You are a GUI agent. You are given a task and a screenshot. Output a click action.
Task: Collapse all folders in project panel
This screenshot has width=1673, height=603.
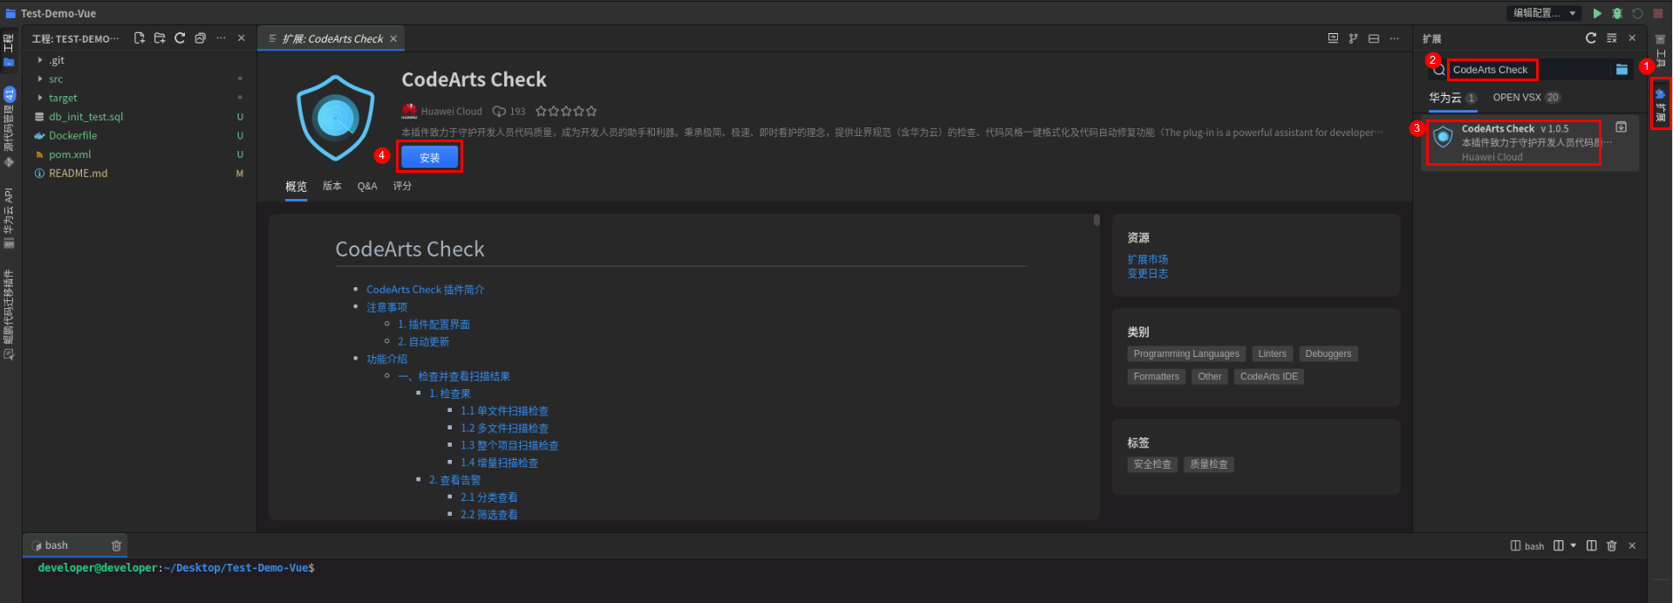click(x=201, y=38)
